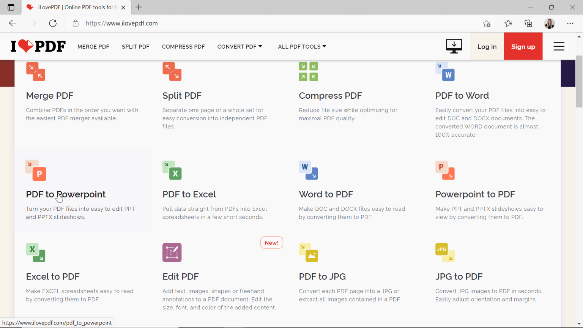Open the PDF to JPG tool icon
583x328 pixels.
[x=308, y=252]
